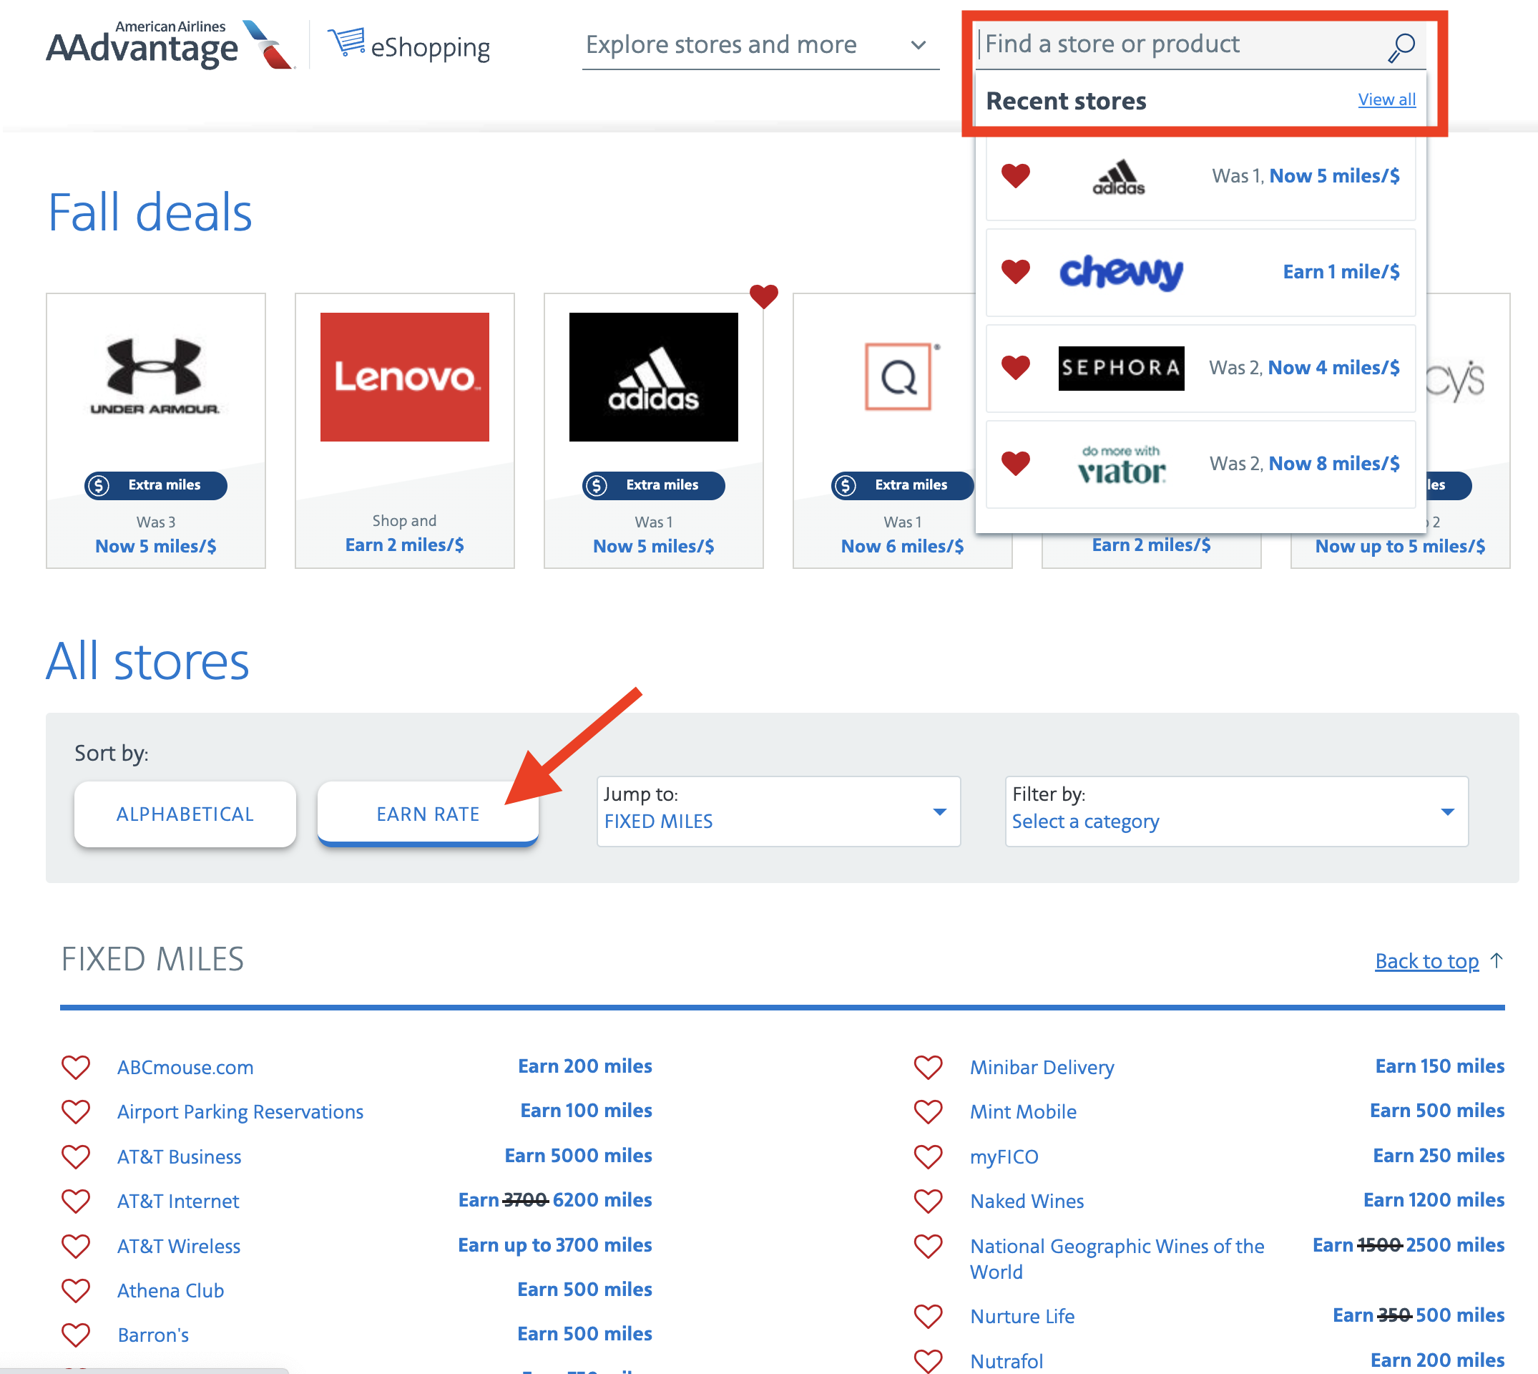The width and height of the screenshot is (1538, 1374).
Task: Favorite myFICO heart icon
Action: coord(929,1156)
